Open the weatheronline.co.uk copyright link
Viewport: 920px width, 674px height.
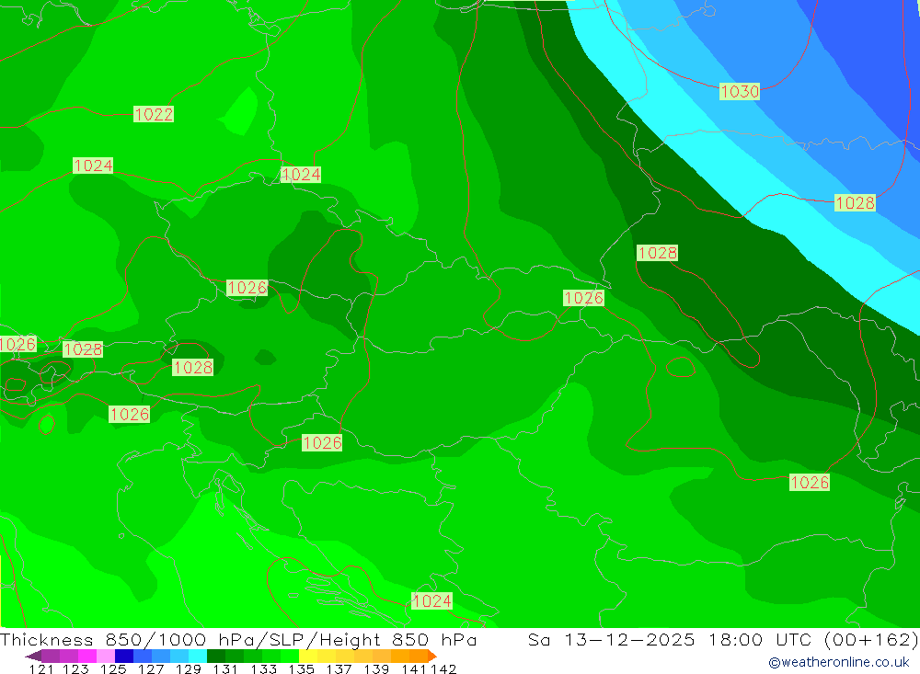[x=839, y=662]
